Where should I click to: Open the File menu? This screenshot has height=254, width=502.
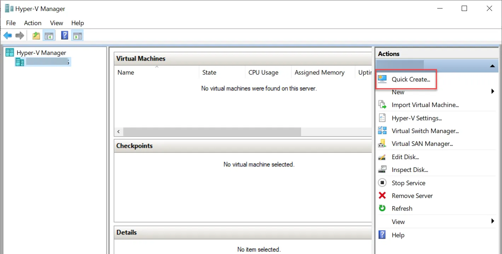click(11, 23)
